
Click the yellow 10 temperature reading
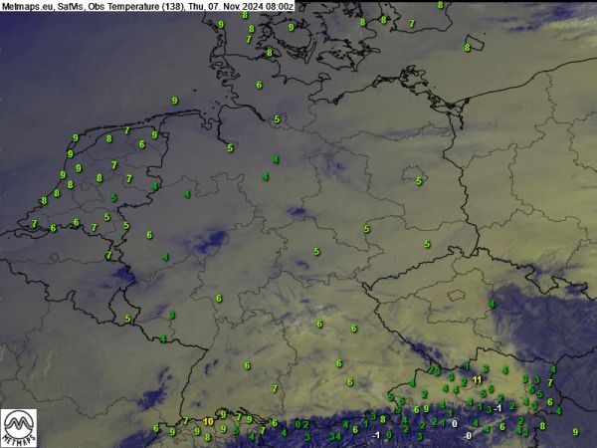(208, 421)
